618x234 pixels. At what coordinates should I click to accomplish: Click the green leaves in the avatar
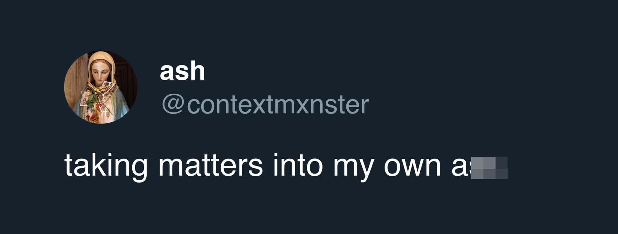pos(91,99)
